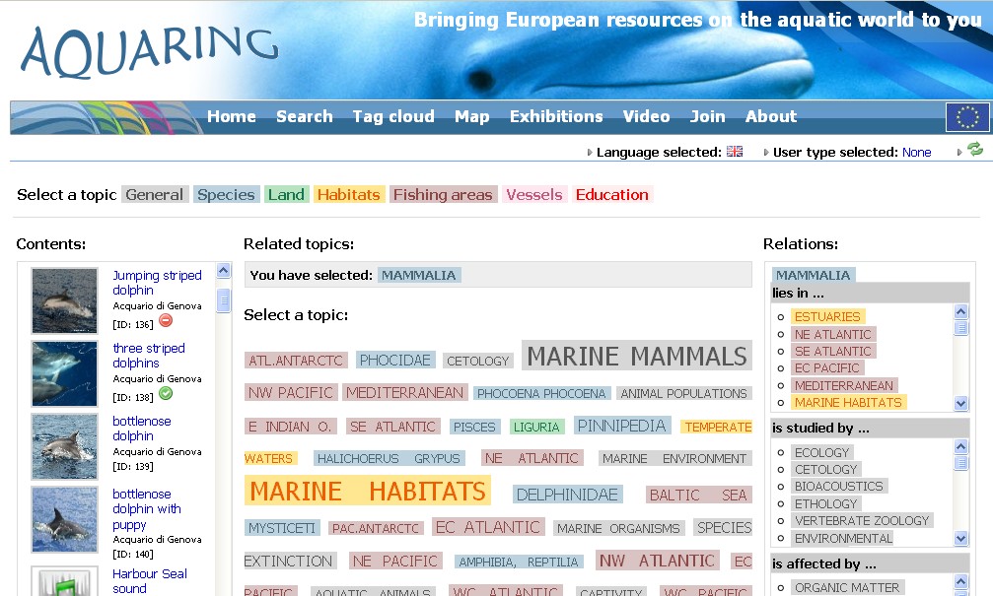Click scroll down arrow in 'is studied by' list
This screenshot has height=596, width=993.
pyautogui.click(x=960, y=539)
